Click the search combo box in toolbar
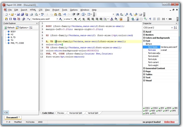This screenshot has height=127, width=183. click(106, 14)
